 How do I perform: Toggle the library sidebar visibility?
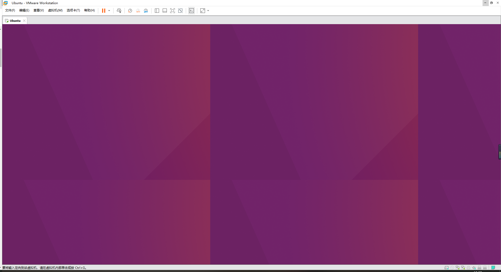point(157,11)
